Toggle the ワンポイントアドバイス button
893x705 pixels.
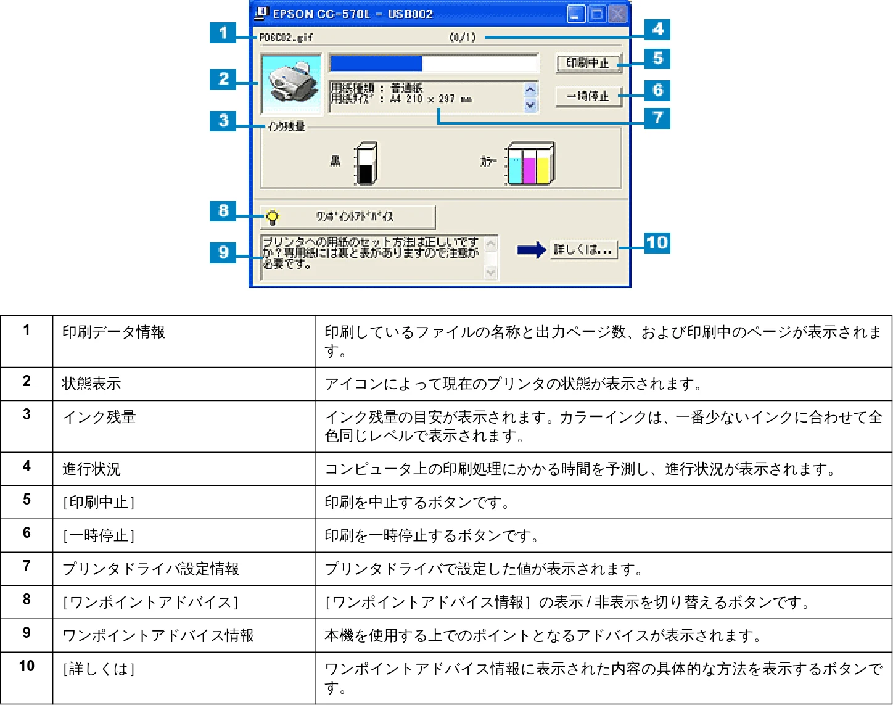[x=348, y=217]
